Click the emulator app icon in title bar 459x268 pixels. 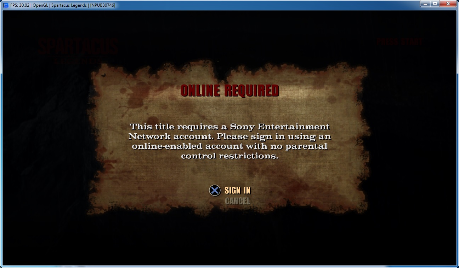coord(5,5)
